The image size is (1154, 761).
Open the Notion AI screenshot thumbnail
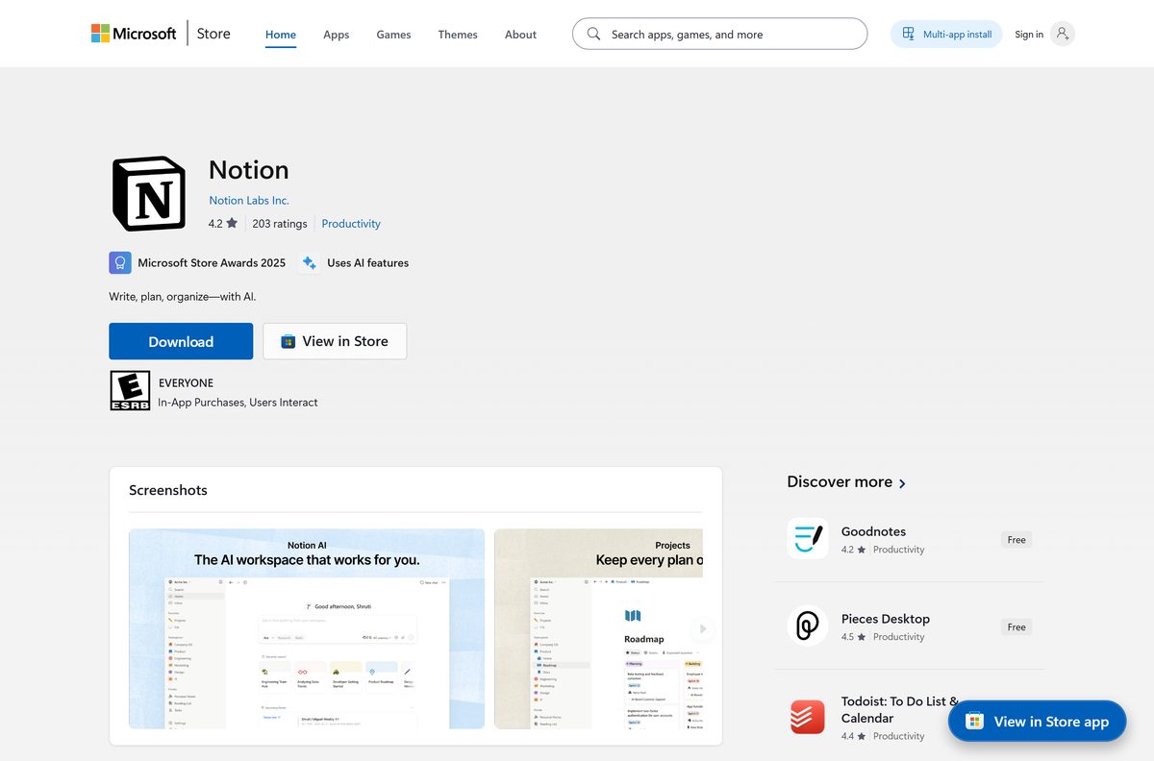307,628
